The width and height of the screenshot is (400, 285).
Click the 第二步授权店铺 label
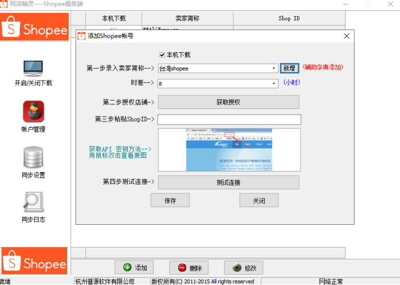click(x=128, y=102)
